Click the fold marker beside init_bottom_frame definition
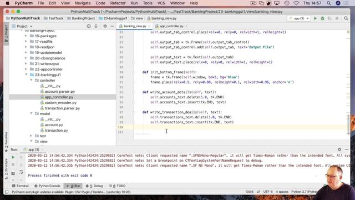 [134, 72]
